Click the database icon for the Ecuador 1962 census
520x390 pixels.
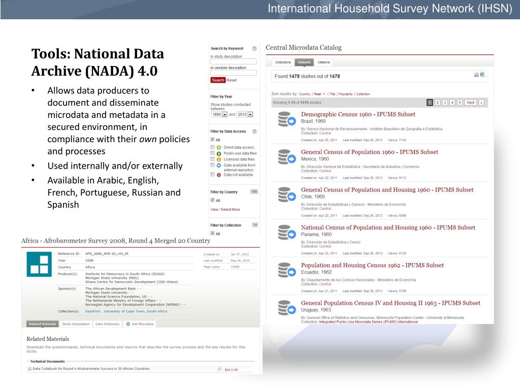click(x=286, y=270)
